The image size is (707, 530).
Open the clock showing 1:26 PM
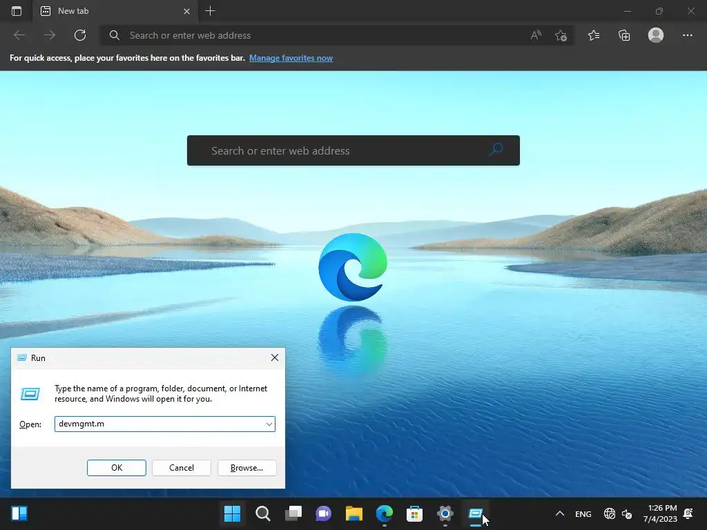point(660,513)
